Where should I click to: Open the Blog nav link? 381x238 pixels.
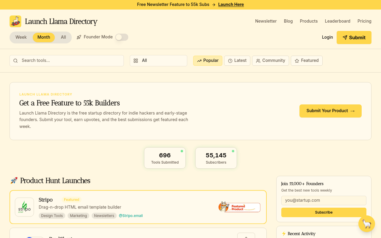click(288, 21)
